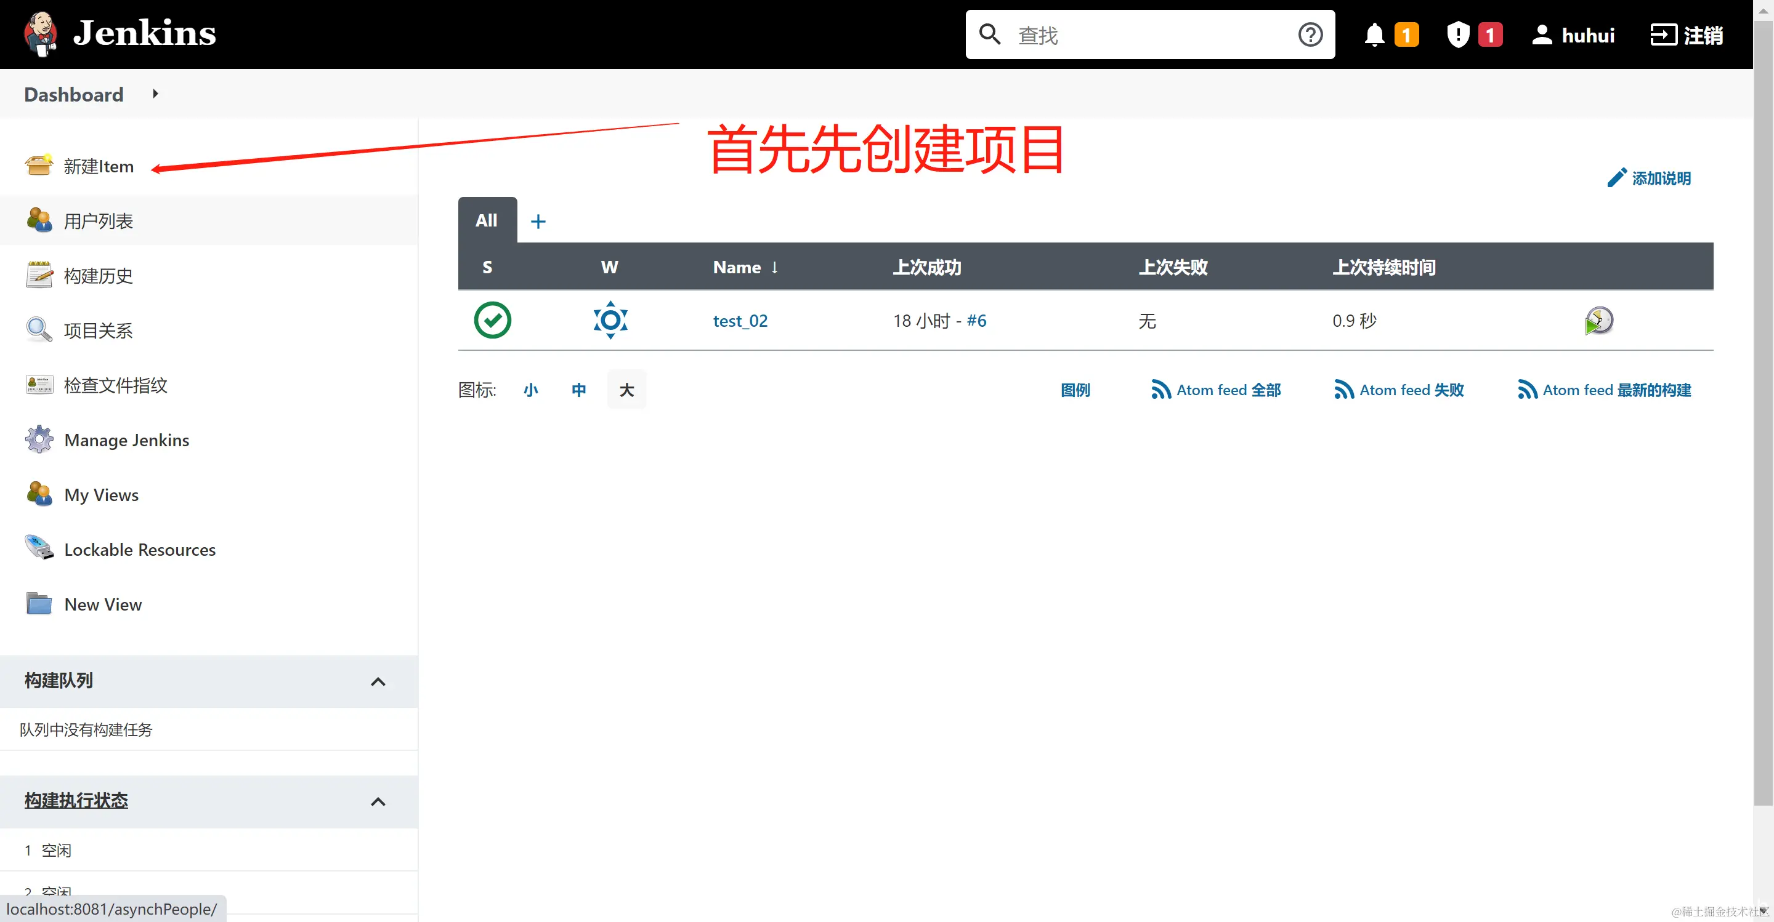Open Lockable Resources icon in sidebar
Viewport: 1774px width, 922px height.
[x=39, y=548]
